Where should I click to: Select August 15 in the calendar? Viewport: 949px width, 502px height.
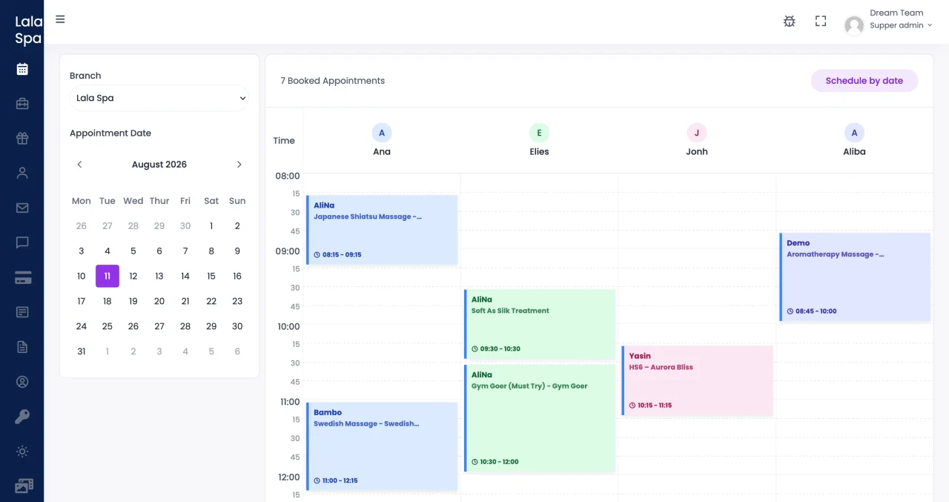[211, 276]
